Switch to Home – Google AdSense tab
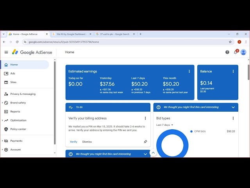 (x=28, y=34)
